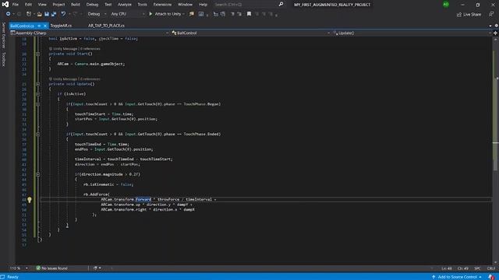This screenshot has height=280, width=499.
Task: Switch to the AR_TAP_TO_PLACE.cs tab
Action: 106,26
